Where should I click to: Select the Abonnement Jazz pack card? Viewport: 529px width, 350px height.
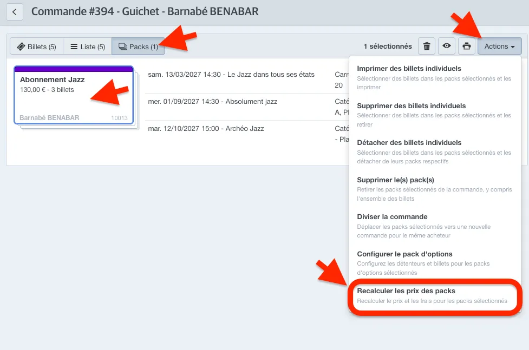point(74,95)
